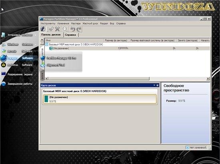Click the horizontal scrollbar thumb in disk list
The width and height of the screenshot is (220, 164).
99,78
